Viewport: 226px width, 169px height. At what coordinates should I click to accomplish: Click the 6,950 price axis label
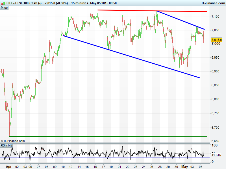(x=215, y=58)
